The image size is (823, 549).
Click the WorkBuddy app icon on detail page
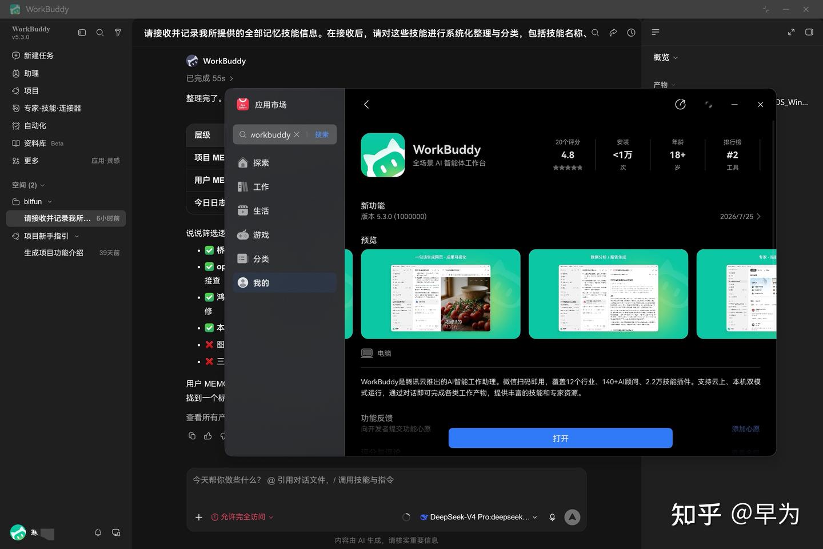pos(383,155)
